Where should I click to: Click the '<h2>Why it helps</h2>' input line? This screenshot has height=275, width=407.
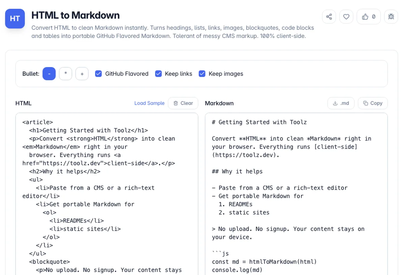tap(65, 171)
